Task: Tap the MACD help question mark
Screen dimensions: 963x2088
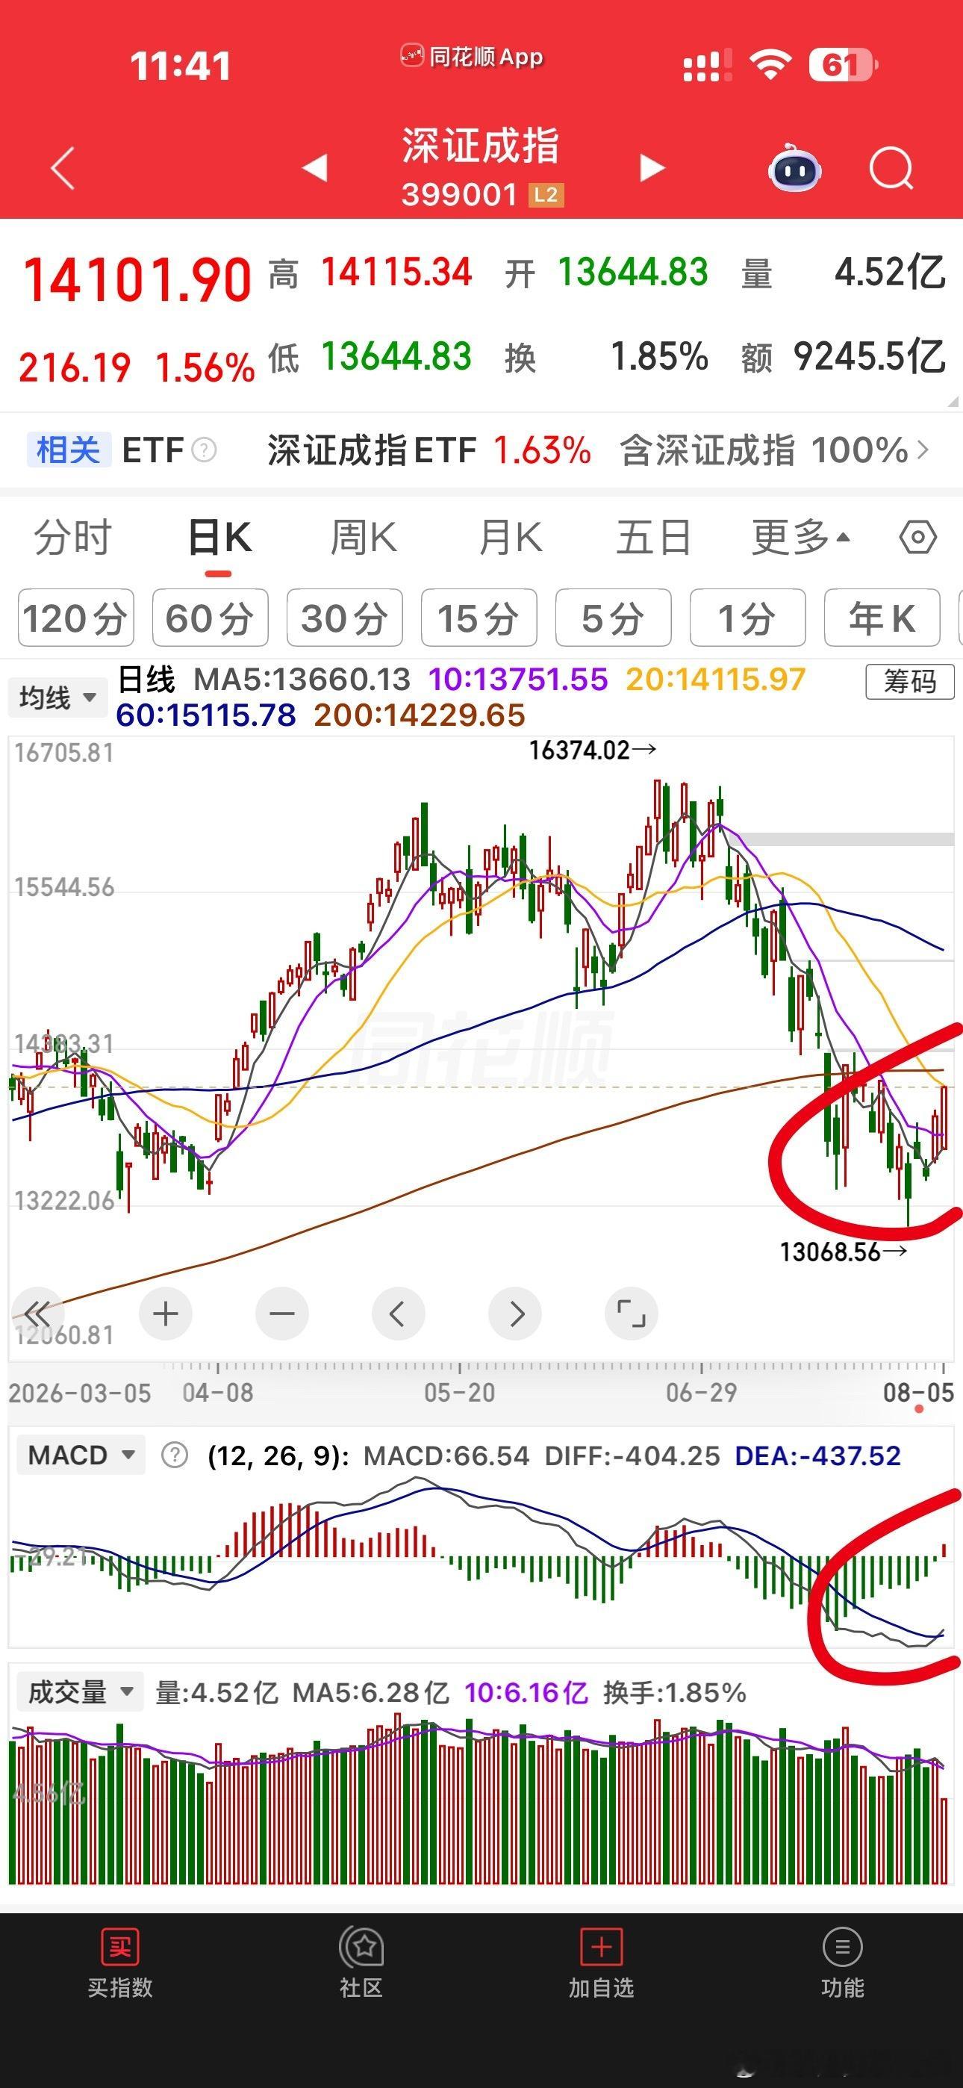Action: (174, 1455)
